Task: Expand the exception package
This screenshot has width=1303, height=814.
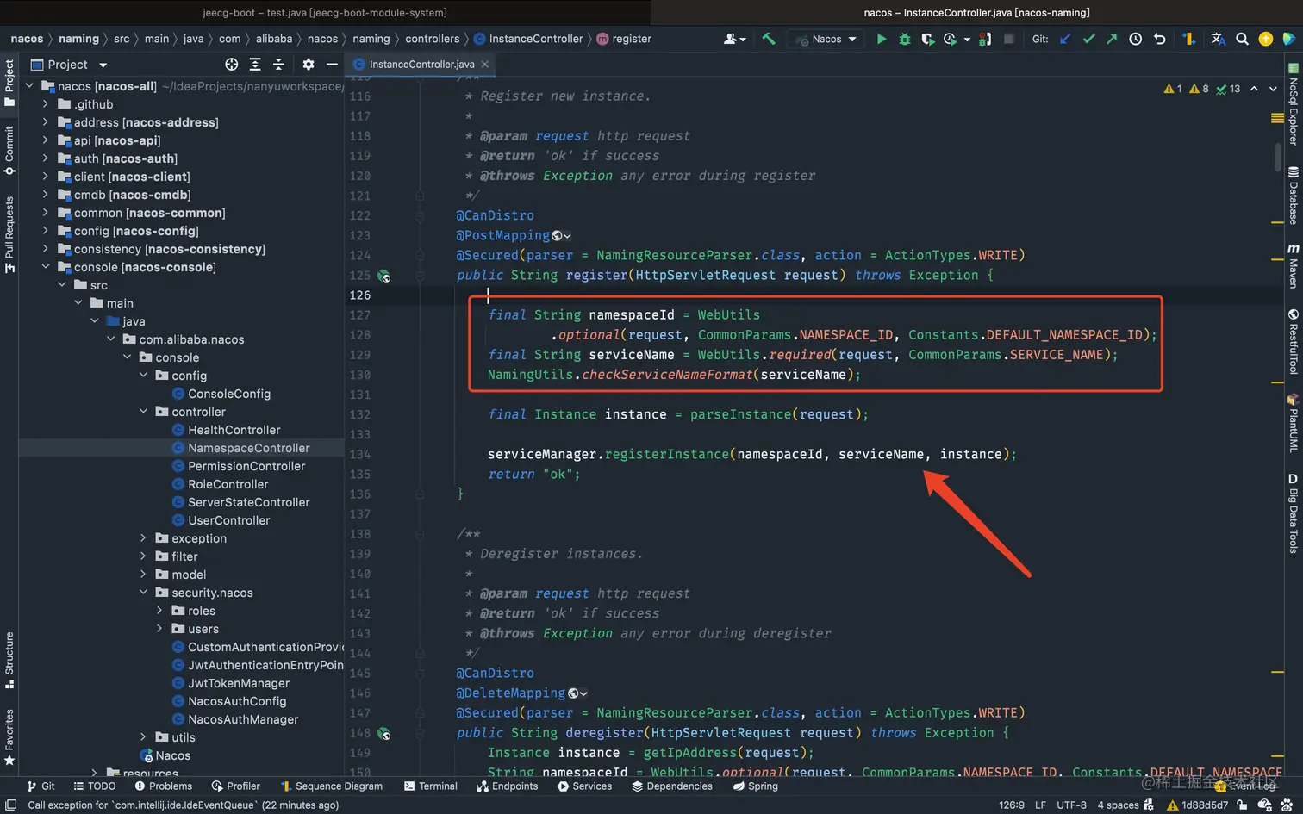Action: pos(144,538)
